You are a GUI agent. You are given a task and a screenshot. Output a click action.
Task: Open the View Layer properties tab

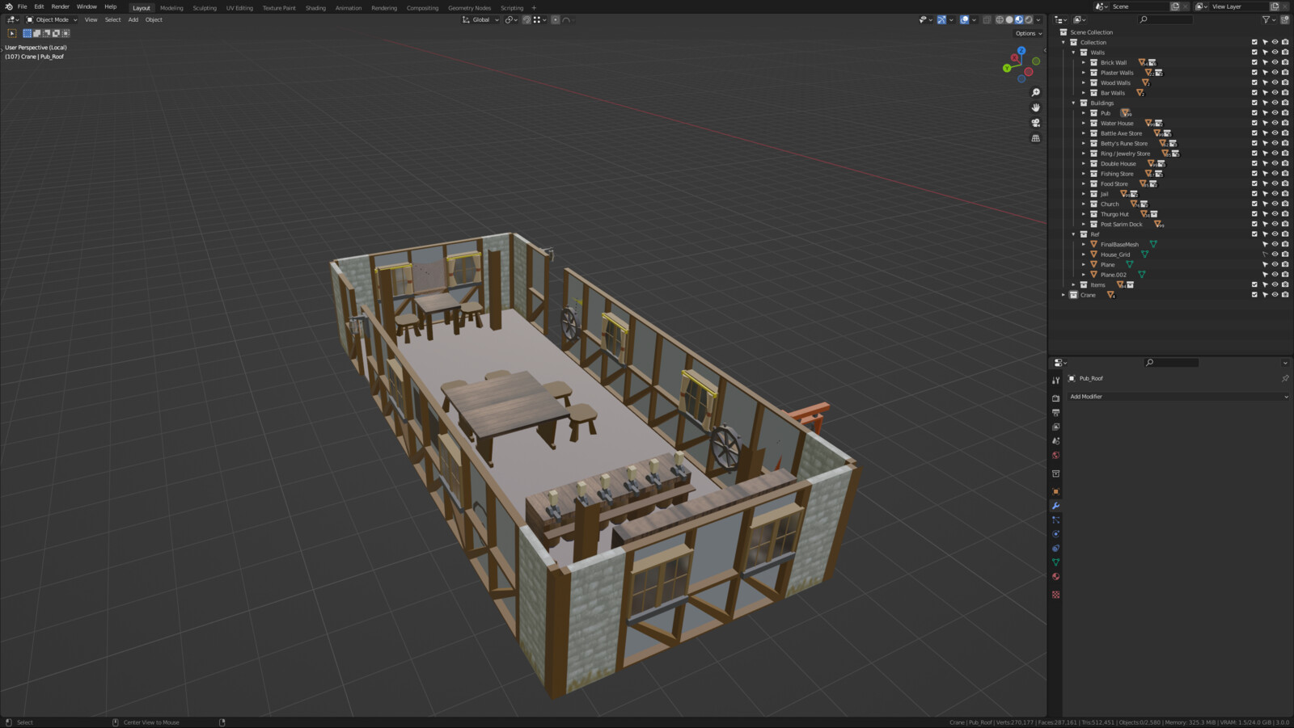click(1055, 427)
